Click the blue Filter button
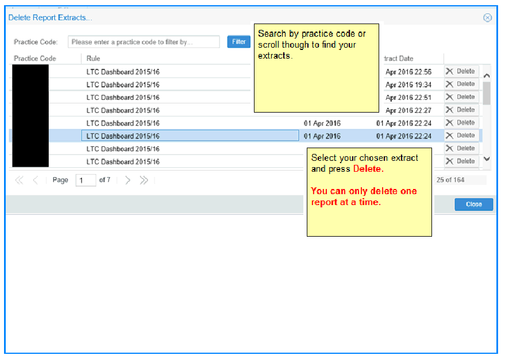This screenshot has height=359, width=505. [x=239, y=42]
